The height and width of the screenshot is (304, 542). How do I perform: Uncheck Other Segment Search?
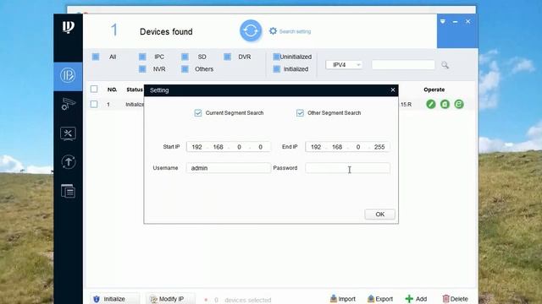[x=300, y=113]
